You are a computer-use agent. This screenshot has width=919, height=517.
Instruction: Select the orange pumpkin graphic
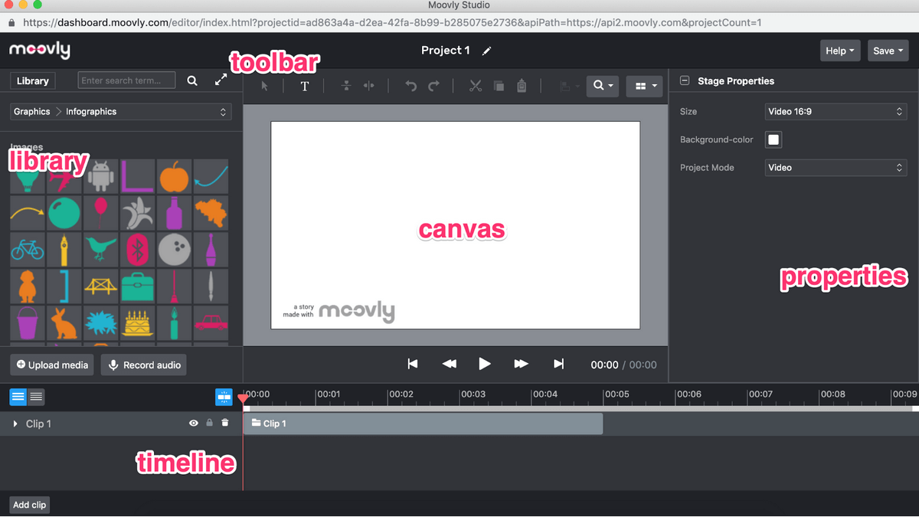coord(175,177)
